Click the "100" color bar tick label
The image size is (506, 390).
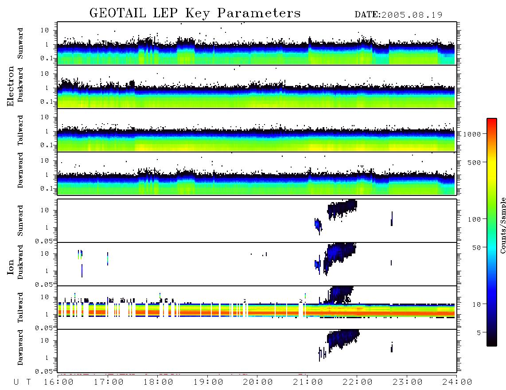475,219
